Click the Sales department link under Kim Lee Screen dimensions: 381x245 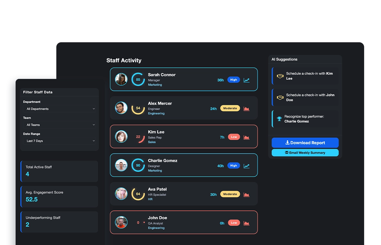tap(152, 142)
